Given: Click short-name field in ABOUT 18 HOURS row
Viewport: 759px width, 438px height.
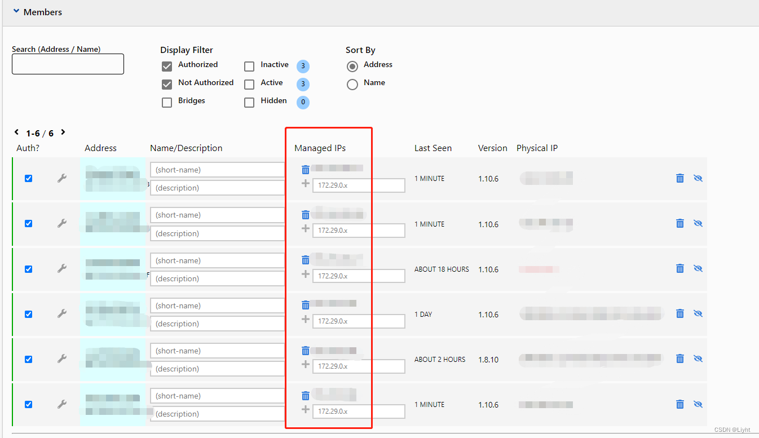Looking at the screenshot, I should coord(218,260).
